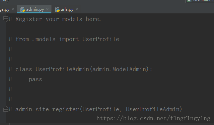Close the admin.py tab

click(47, 9)
